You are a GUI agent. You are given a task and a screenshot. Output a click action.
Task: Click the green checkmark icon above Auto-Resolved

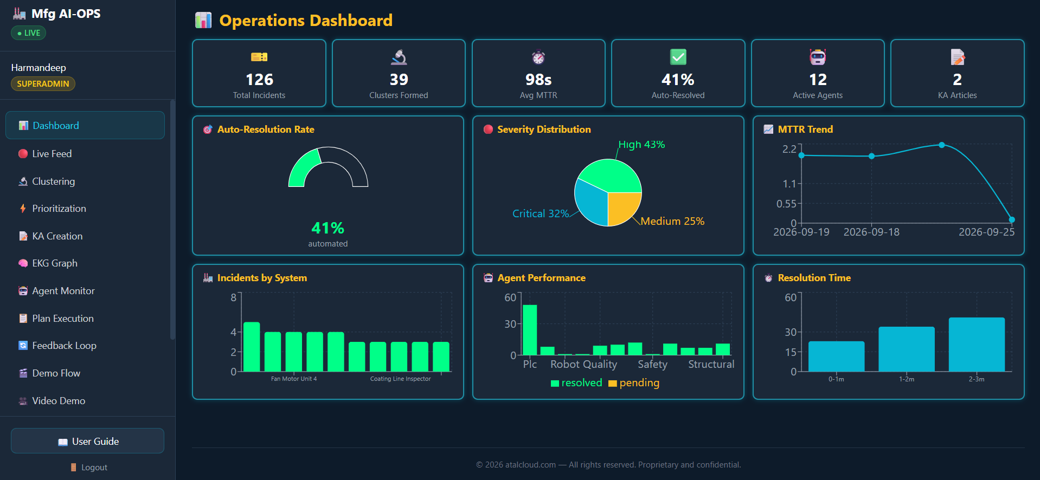678,57
